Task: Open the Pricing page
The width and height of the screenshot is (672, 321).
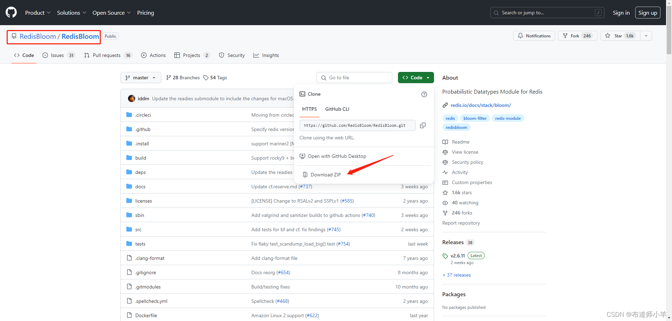Action: pos(146,13)
